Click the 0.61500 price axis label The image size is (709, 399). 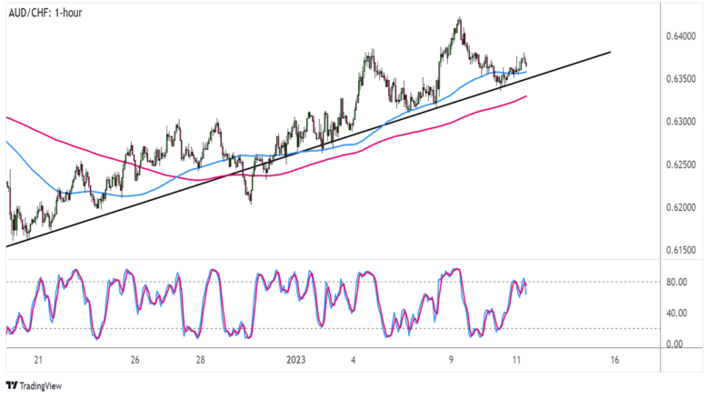click(x=680, y=250)
